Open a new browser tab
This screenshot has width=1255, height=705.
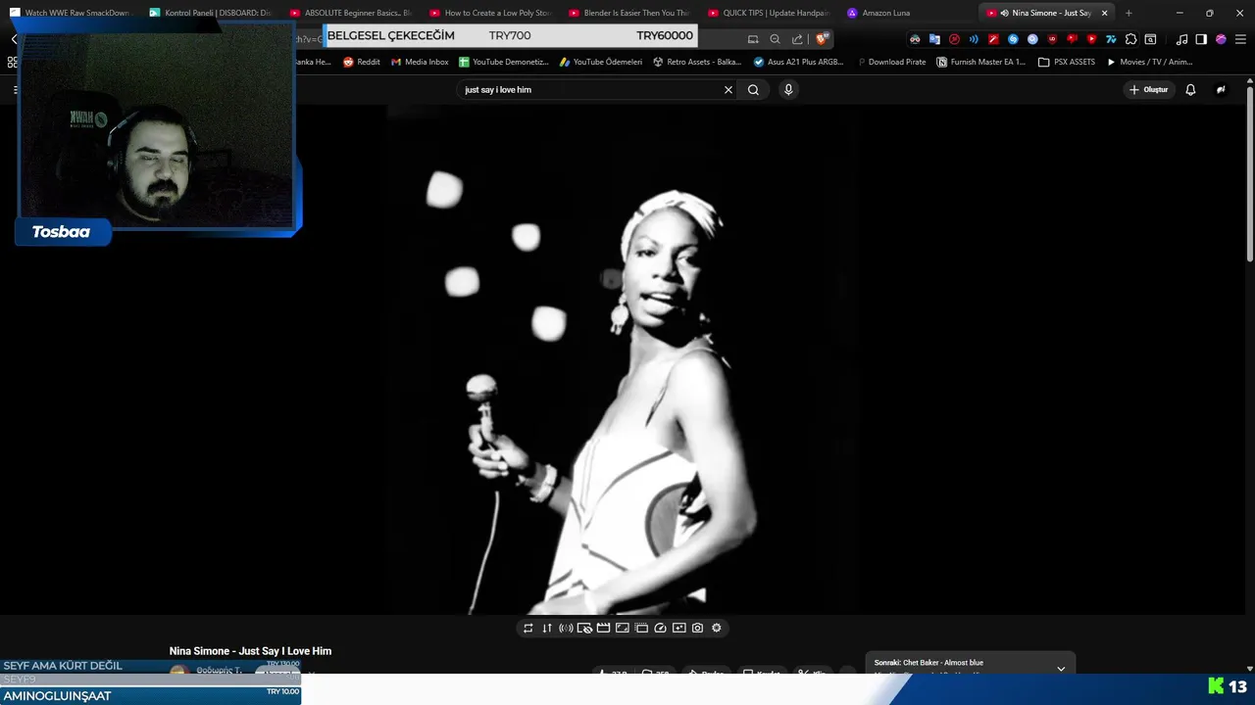coord(1129,13)
